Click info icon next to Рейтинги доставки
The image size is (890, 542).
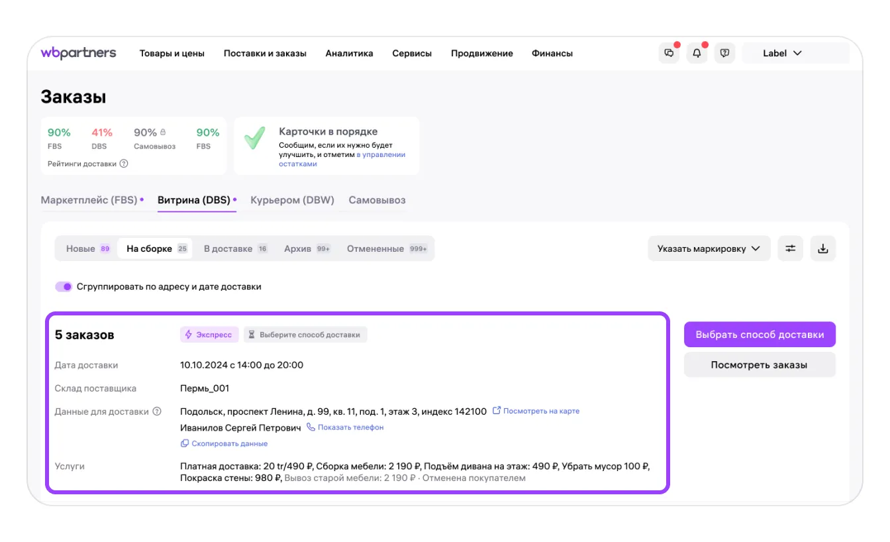pyautogui.click(x=124, y=164)
